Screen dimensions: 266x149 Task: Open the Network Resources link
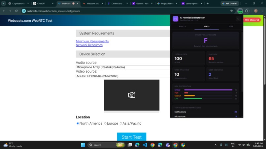coord(89,45)
